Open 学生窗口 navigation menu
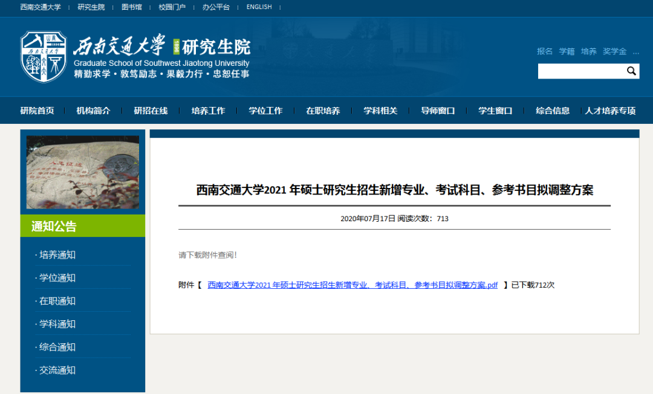The image size is (653, 394). tap(495, 111)
